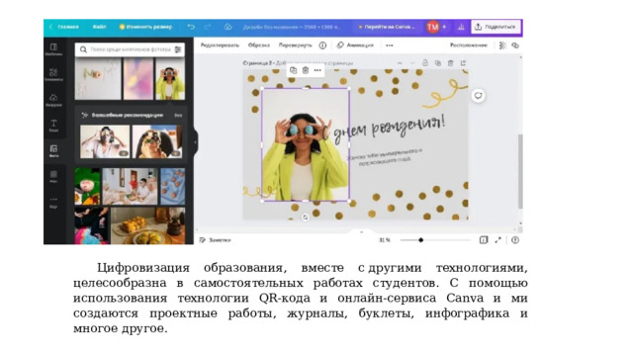Click the comment bubble icon beside canvas

[479, 96]
